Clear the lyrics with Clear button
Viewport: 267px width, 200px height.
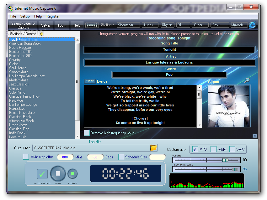click(x=89, y=81)
